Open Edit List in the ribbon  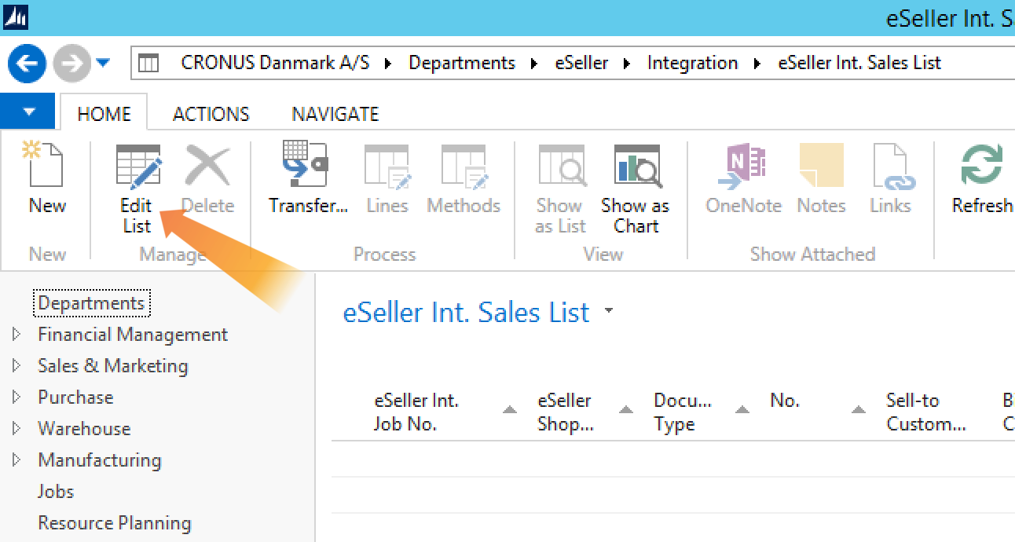coord(137,189)
